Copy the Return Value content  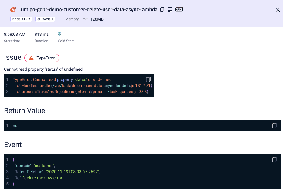pyautogui.click(x=274, y=125)
